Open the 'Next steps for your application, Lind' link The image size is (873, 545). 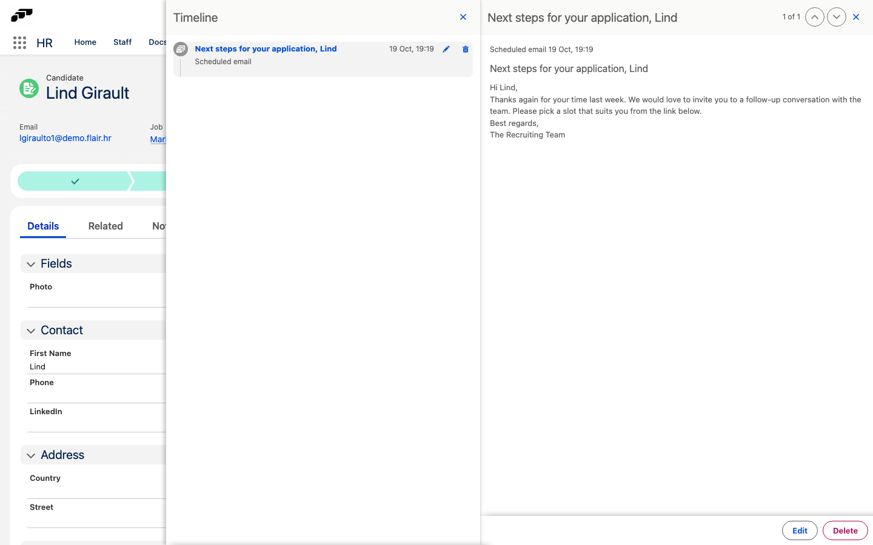click(266, 48)
